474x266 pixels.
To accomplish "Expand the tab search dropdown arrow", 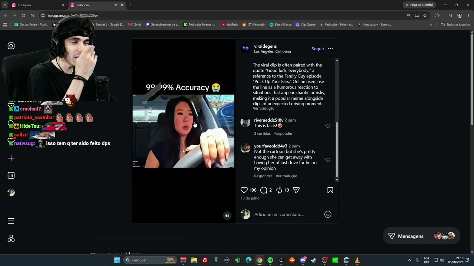I will [5, 5].
